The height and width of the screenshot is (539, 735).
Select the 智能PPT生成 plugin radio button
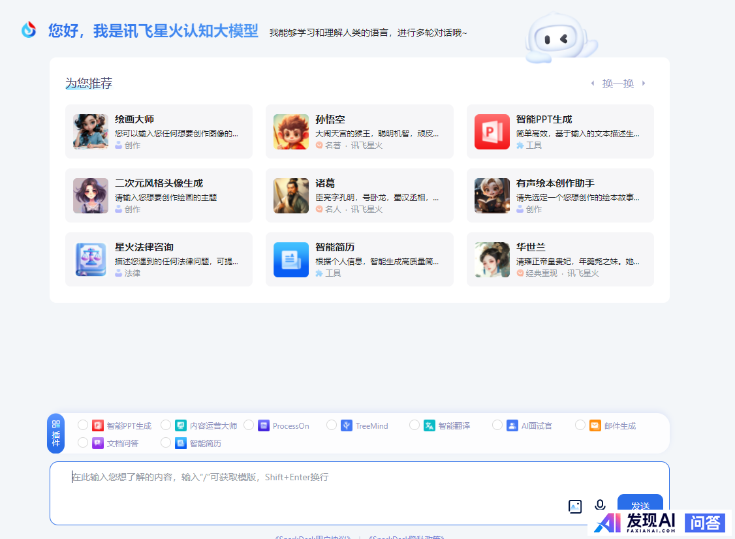coord(83,425)
